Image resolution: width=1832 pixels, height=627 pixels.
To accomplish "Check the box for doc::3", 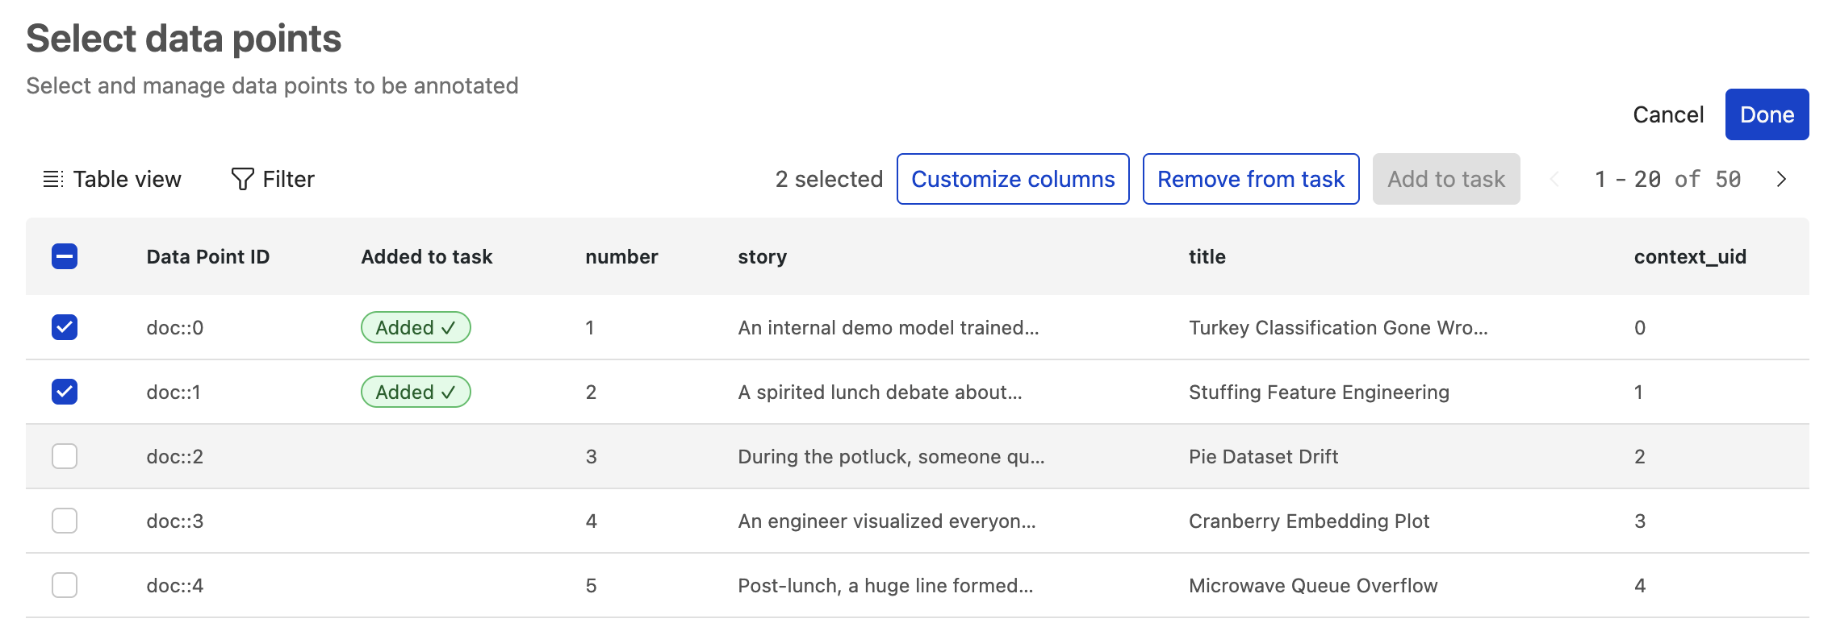I will 65,521.
